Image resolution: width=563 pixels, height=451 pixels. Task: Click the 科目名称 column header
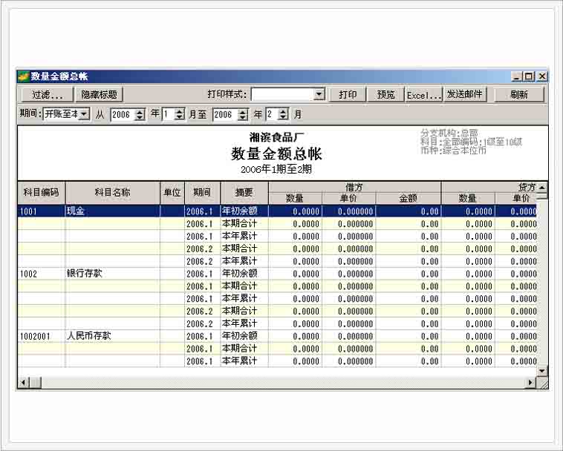pyautogui.click(x=112, y=192)
